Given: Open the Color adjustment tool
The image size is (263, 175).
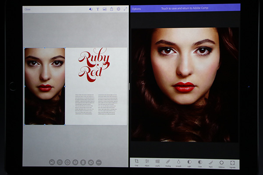Looking at the screenshot, I should (200, 162).
